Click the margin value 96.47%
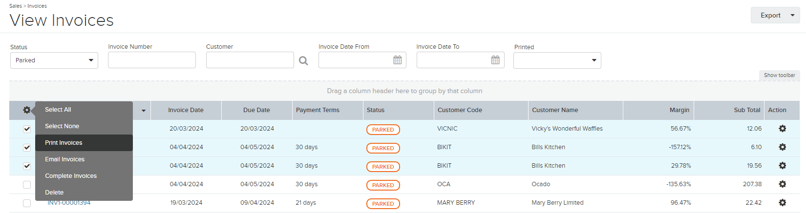 point(680,203)
